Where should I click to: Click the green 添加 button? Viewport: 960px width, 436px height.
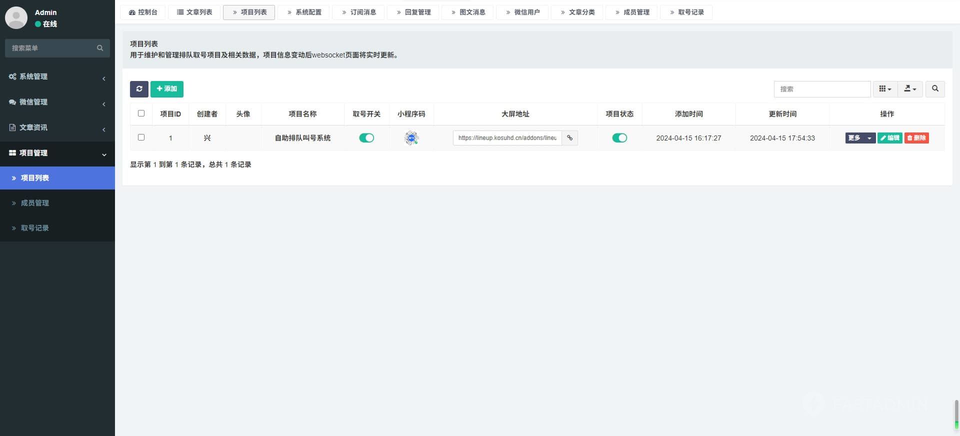click(167, 89)
